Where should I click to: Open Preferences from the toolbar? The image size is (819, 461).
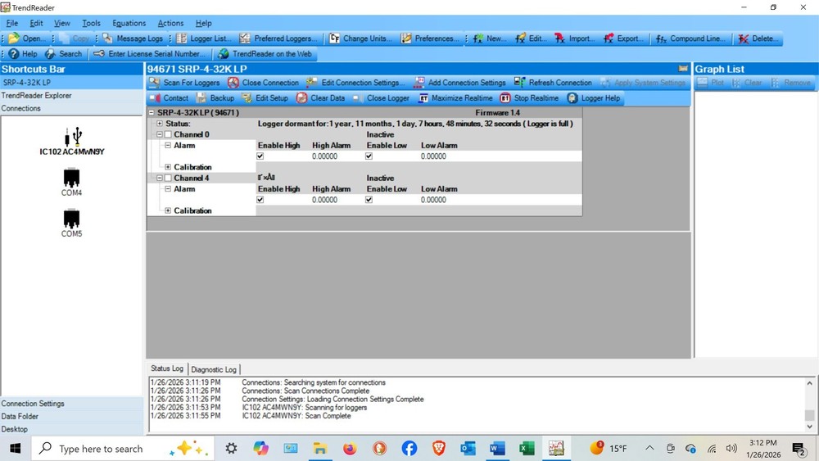pyautogui.click(x=431, y=38)
